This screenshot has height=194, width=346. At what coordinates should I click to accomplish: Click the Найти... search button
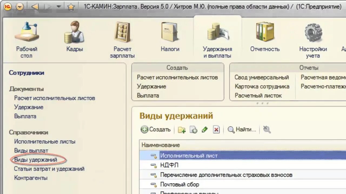coord(242,130)
